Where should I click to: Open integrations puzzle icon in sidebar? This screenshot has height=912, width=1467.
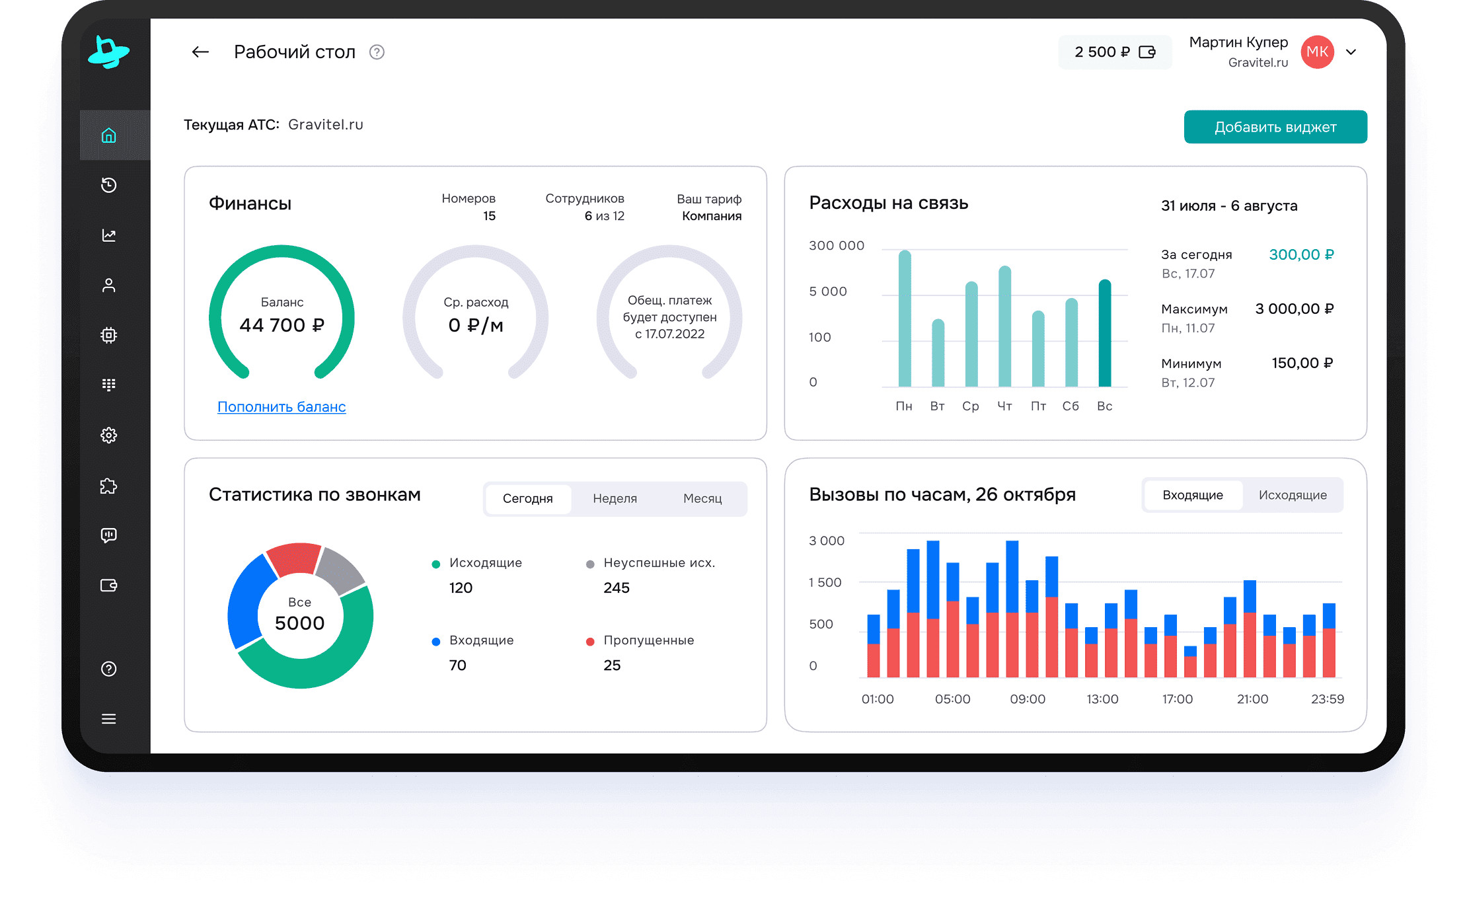[109, 486]
